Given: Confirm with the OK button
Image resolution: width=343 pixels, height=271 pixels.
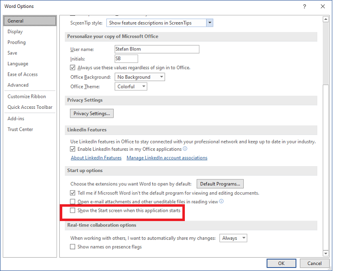Looking at the screenshot, I should (281, 264).
